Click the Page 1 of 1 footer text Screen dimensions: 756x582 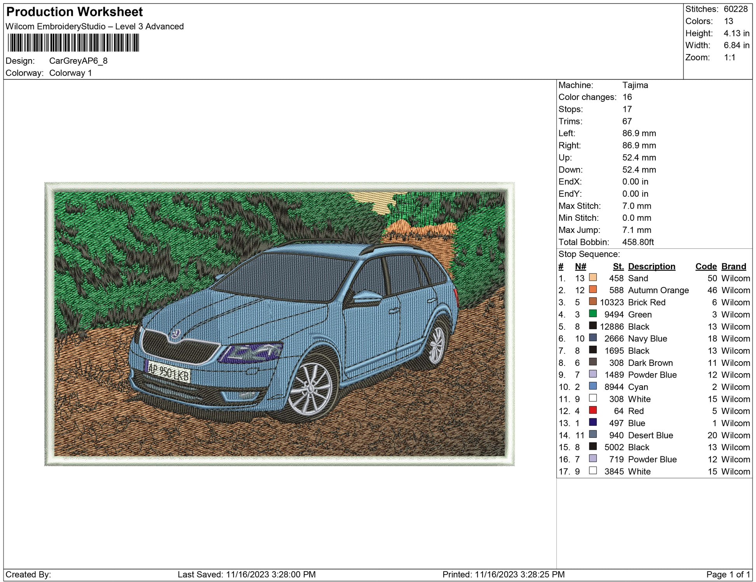pyautogui.click(x=728, y=574)
